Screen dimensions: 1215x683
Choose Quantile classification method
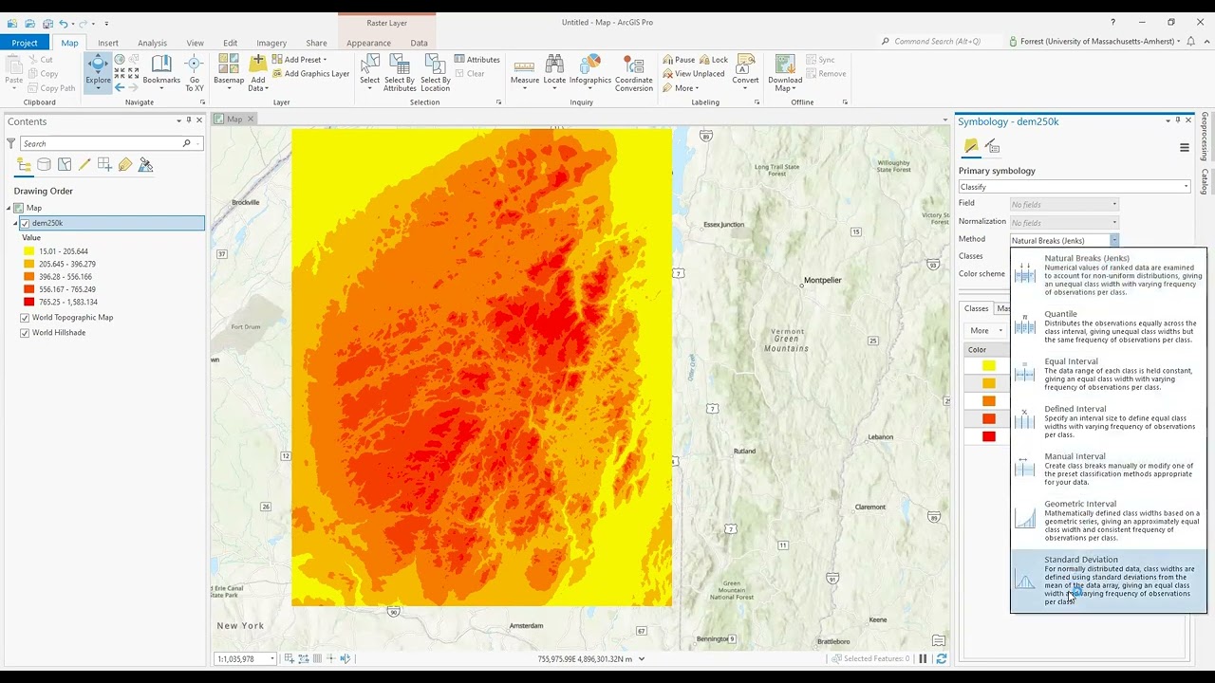tap(1109, 326)
